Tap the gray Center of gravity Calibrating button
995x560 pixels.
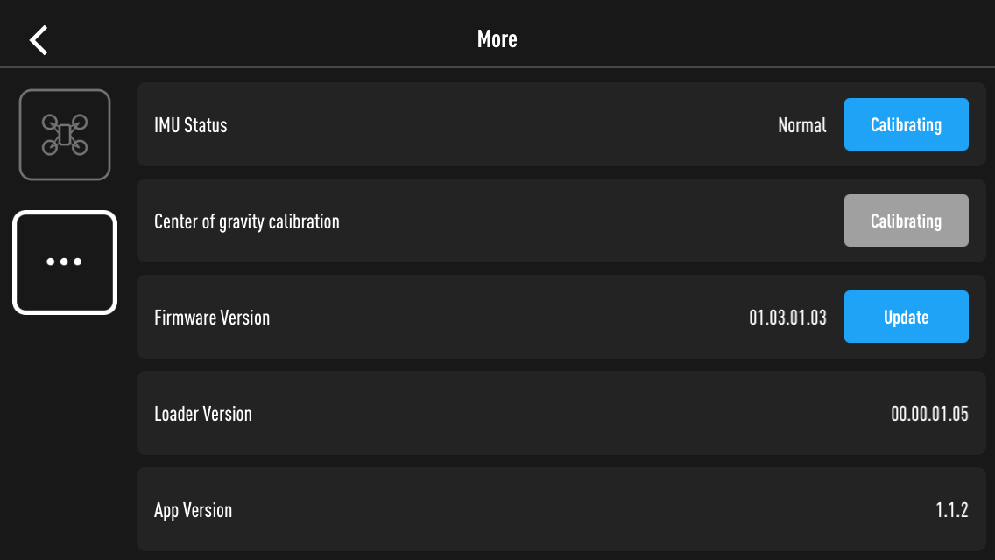click(907, 220)
